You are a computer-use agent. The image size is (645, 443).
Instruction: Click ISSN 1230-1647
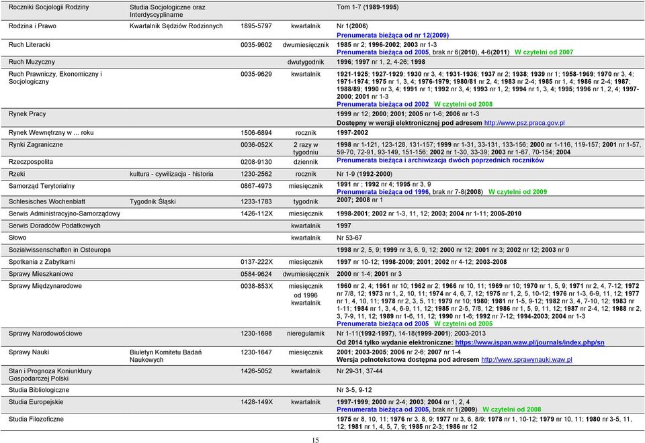click(x=256, y=352)
